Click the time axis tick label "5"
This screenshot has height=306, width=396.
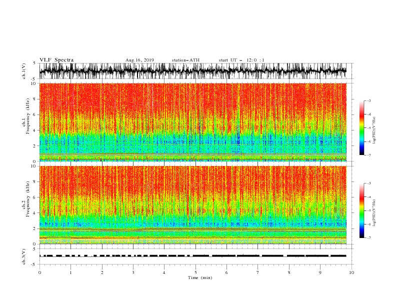tap(195, 272)
